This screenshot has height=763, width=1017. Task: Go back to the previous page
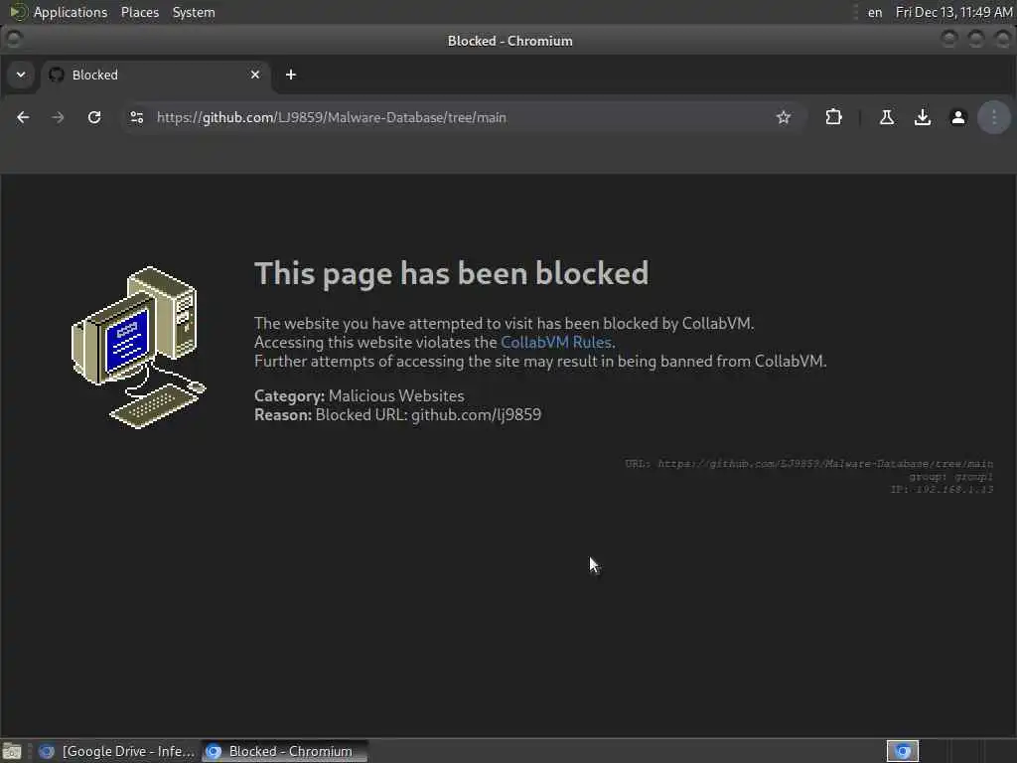coord(23,117)
